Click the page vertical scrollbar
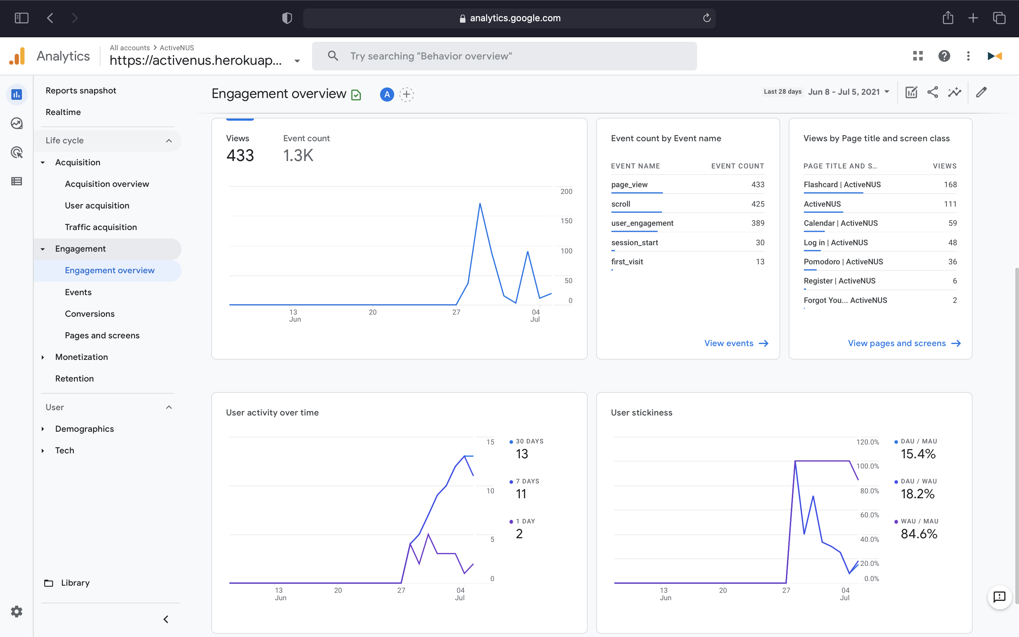Screen dimensions: 1019x637 [1016, 436]
